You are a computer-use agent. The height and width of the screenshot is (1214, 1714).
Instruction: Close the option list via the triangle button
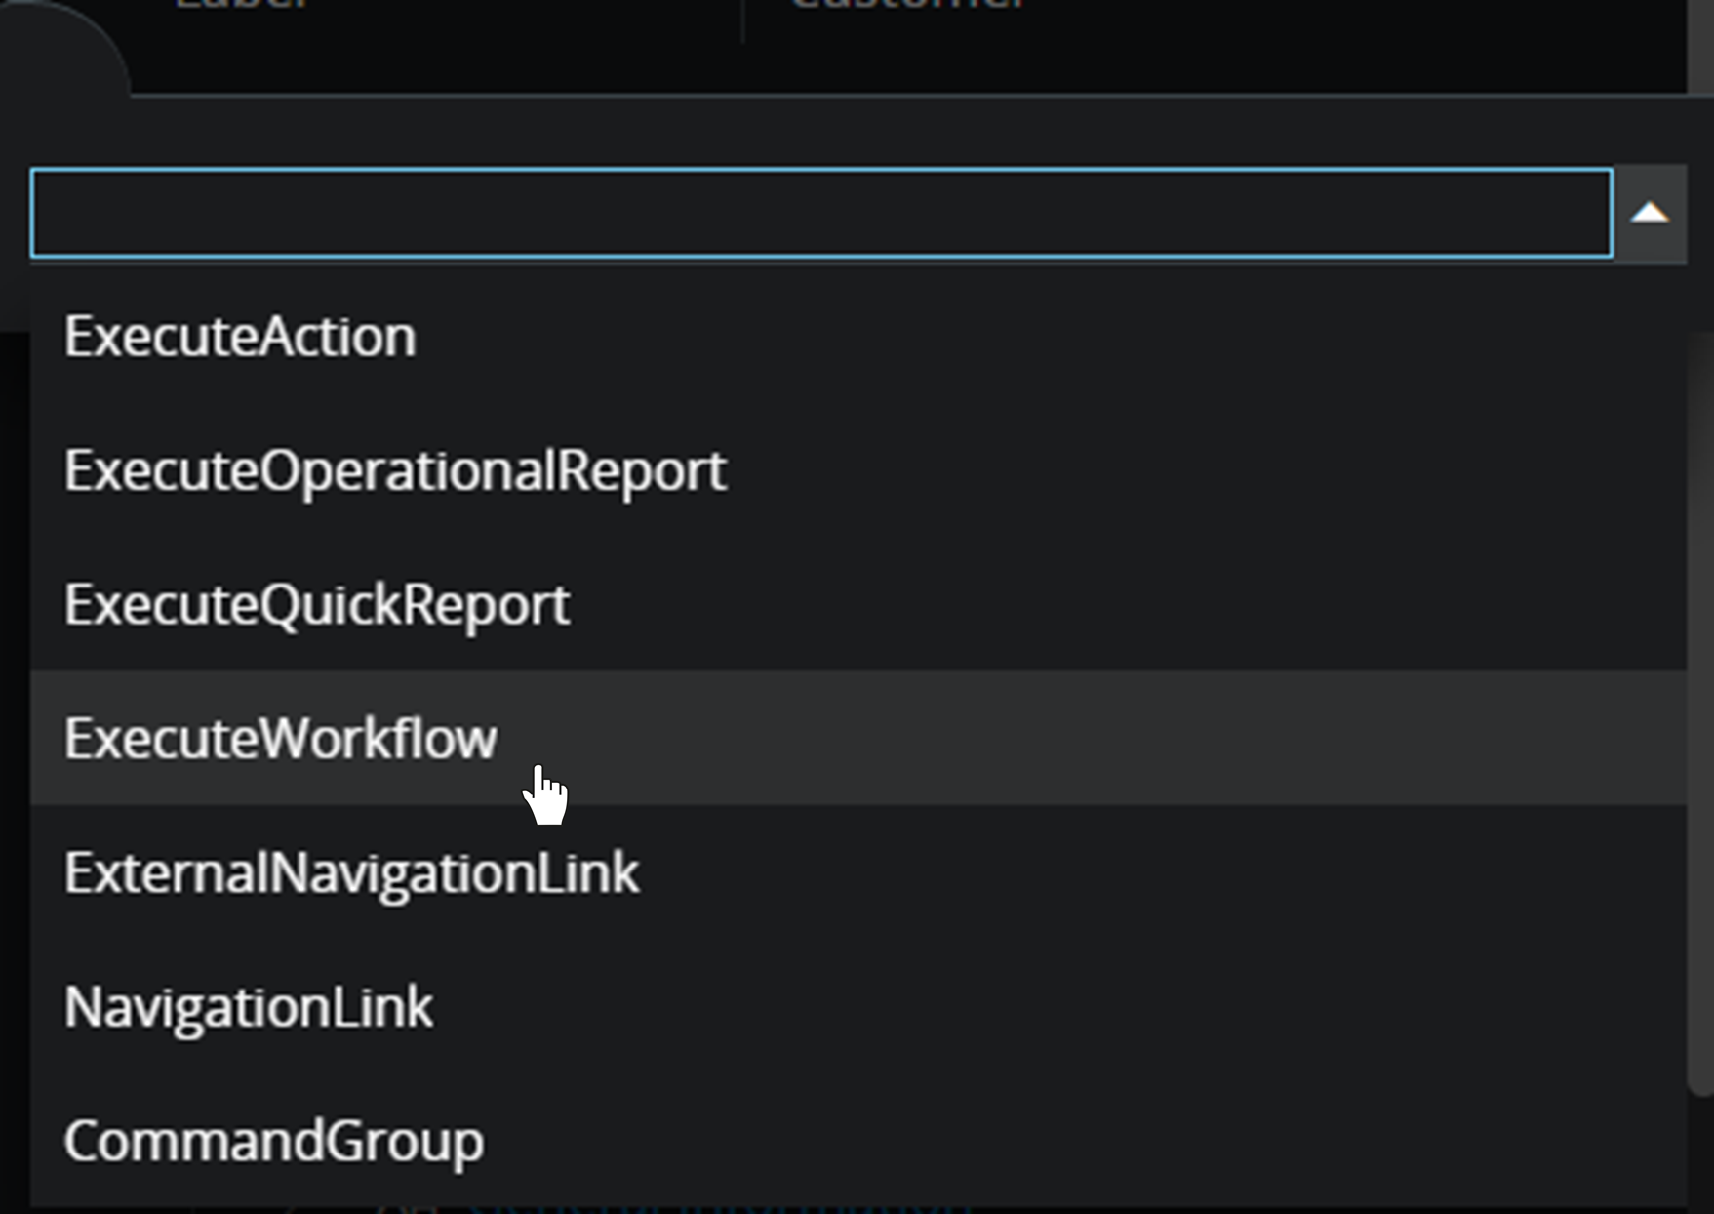point(1650,213)
